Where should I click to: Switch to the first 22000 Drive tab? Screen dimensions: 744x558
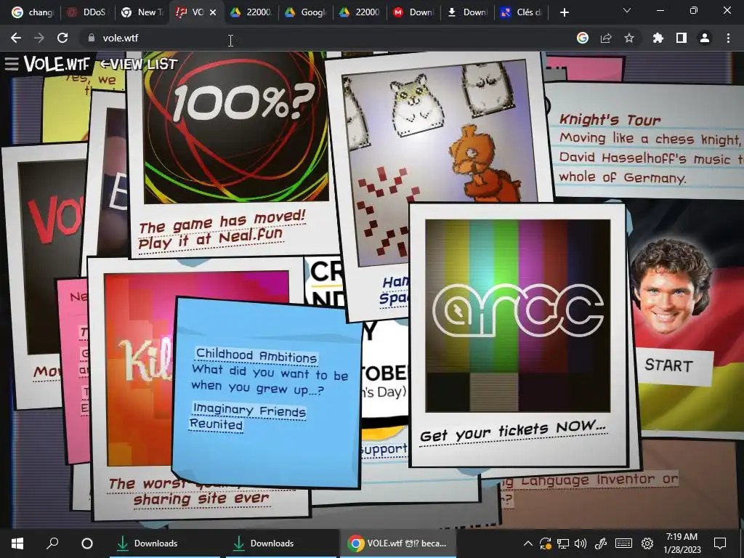251,12
